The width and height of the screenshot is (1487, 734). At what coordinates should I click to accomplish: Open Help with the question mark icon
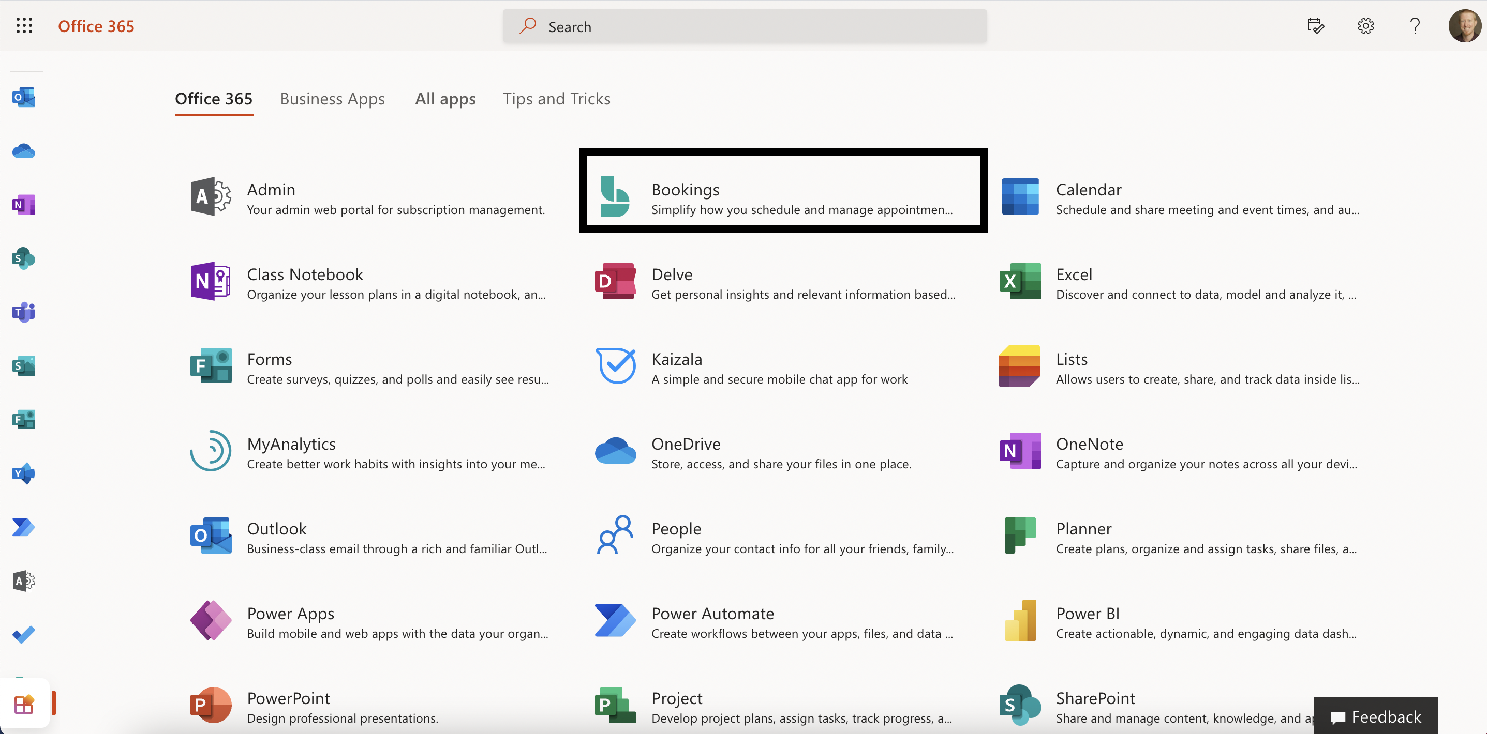pos(1415,26)
